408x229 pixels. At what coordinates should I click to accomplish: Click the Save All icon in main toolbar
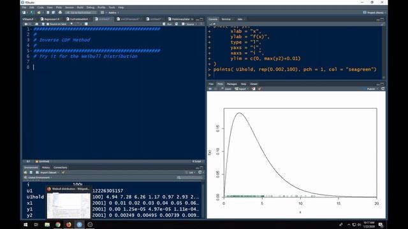[x=54, y=13]
